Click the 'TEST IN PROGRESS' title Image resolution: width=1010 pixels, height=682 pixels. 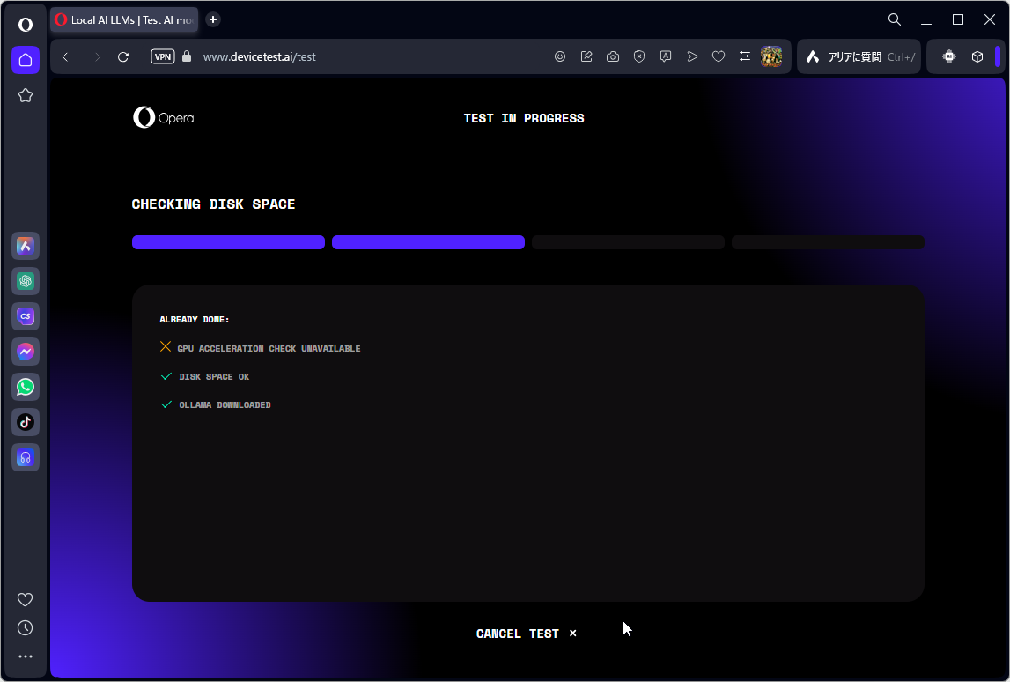coord(524,119)
